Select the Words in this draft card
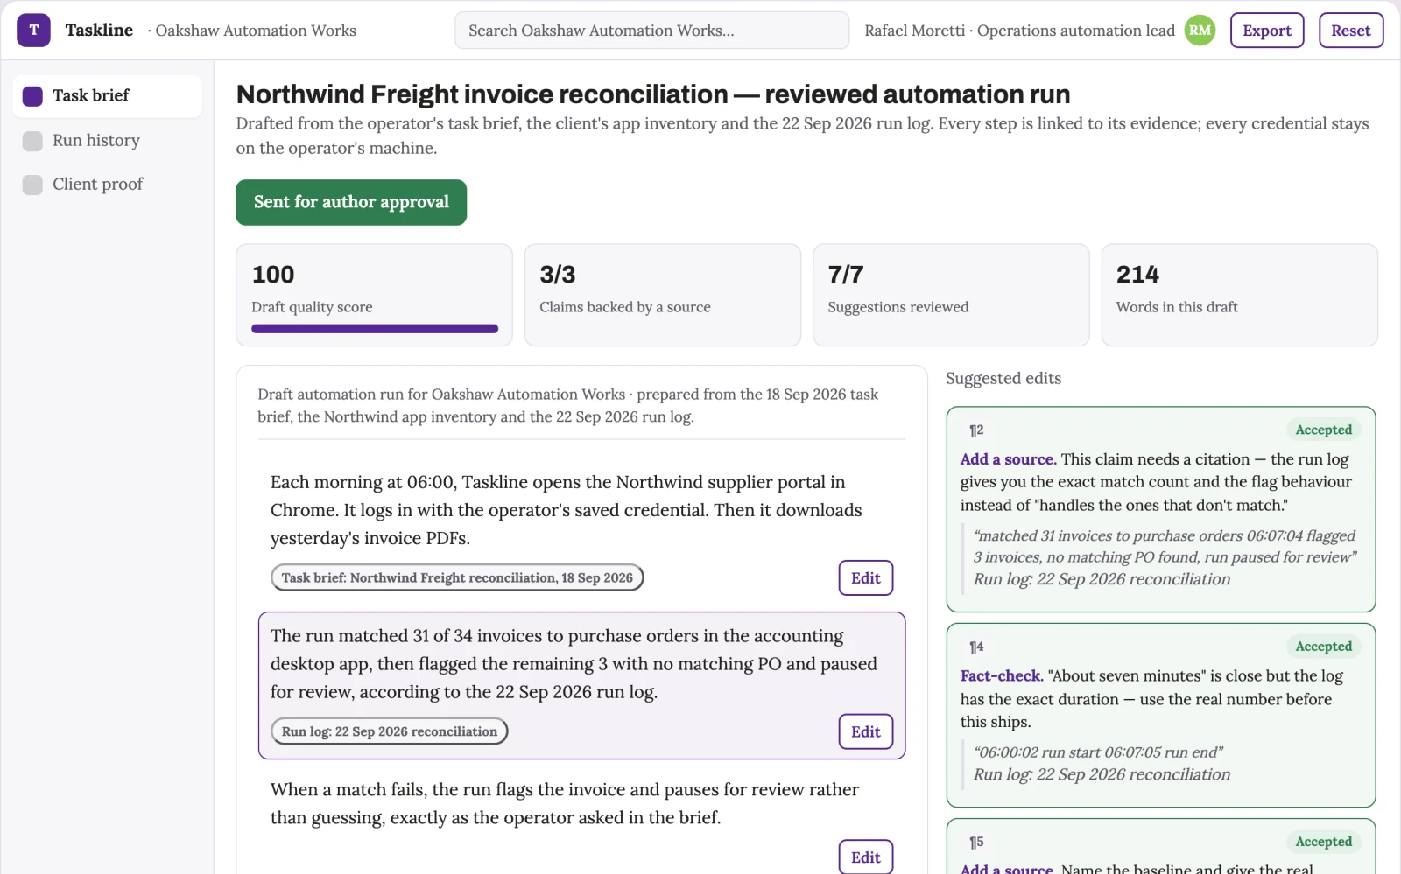1401x874 pixels. click(x=1240, y=295)
